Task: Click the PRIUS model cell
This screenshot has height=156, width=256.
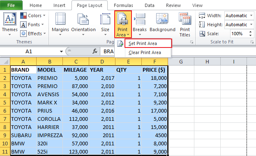Action: [x=50, y=111]
